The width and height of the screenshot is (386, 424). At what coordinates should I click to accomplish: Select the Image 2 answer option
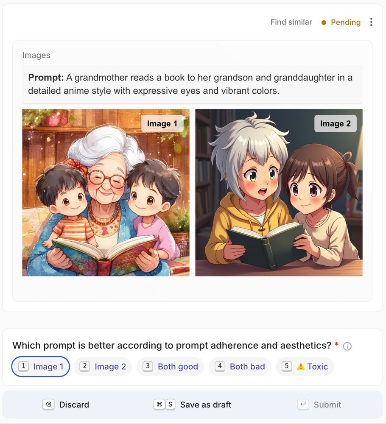coord(103,366)
